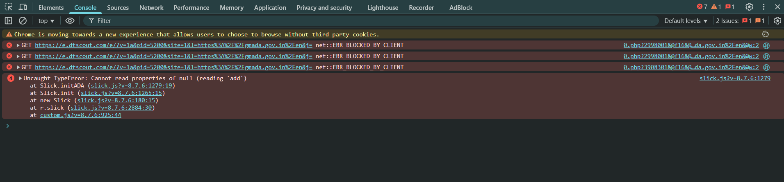The height and width of the screenshot is (182, 784).
Task: Open the slick.js?v=8.7.6:2884:30 stack link
Action: coord(111,108)
